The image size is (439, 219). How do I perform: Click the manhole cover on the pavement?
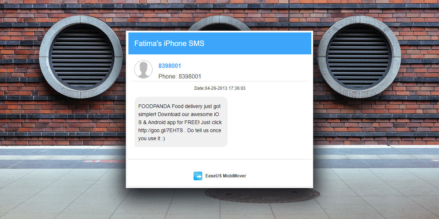pos(262,195)
